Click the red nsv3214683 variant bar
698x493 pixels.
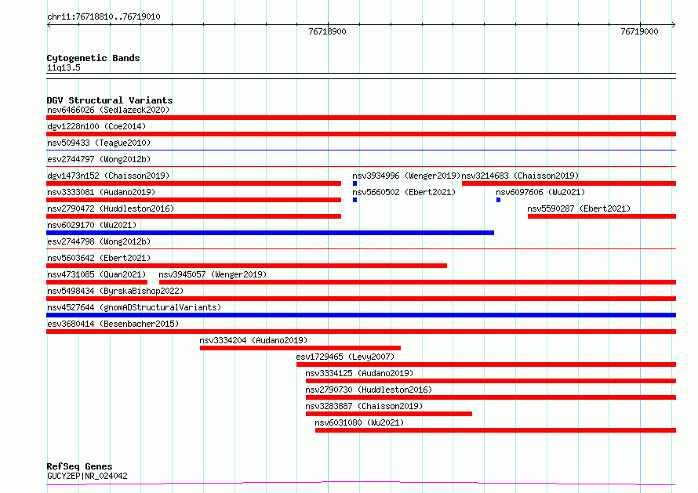(x=569, y=183)
